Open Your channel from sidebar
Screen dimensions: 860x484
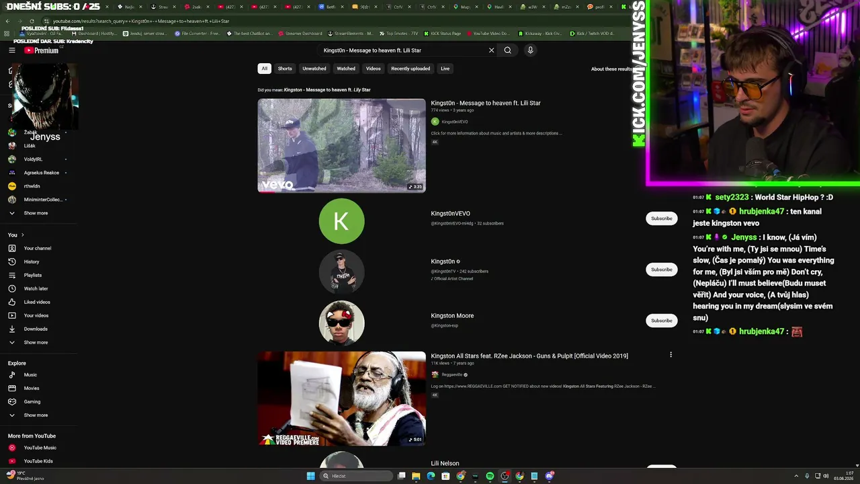[x=38, y=248]
